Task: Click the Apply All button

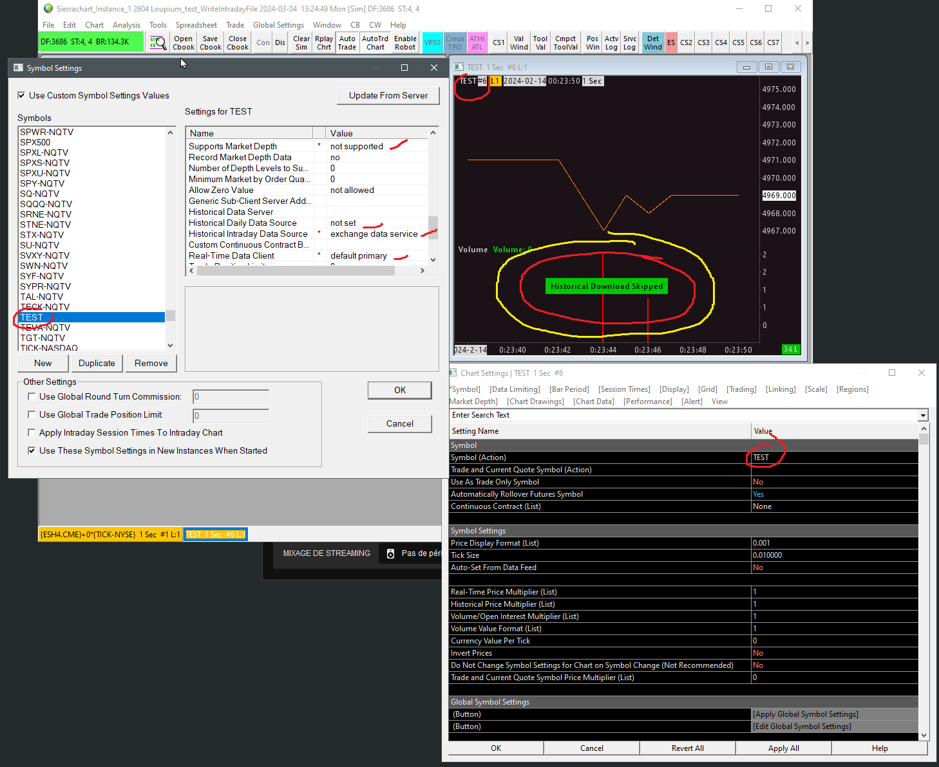Action: click(783, 748)
